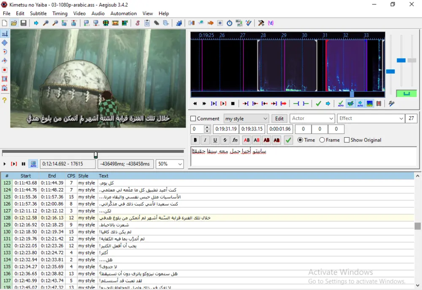Open Aegisub options with the tools icon
Viewport: 422px width, 290px height.
pyautogui.click(x=261, y=23)
